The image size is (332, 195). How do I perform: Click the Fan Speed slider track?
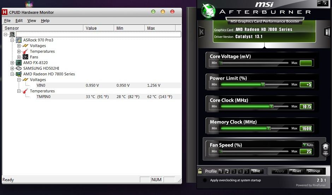pyautogui.click(x=254, y=151)
